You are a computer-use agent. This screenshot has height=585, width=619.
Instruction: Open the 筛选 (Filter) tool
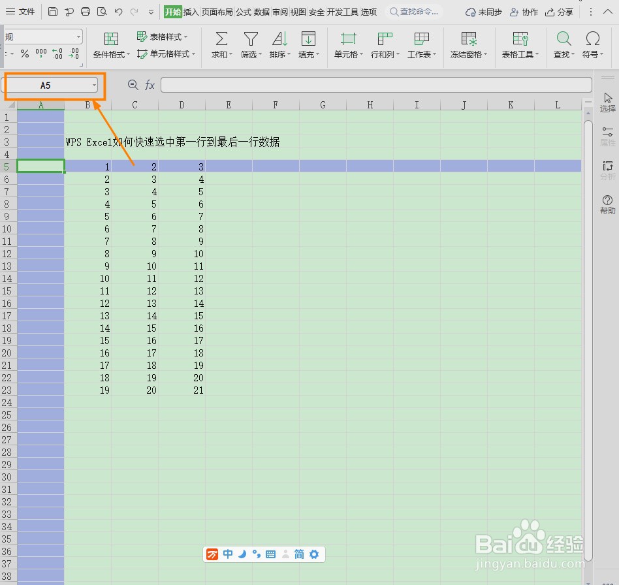(250, 44)
